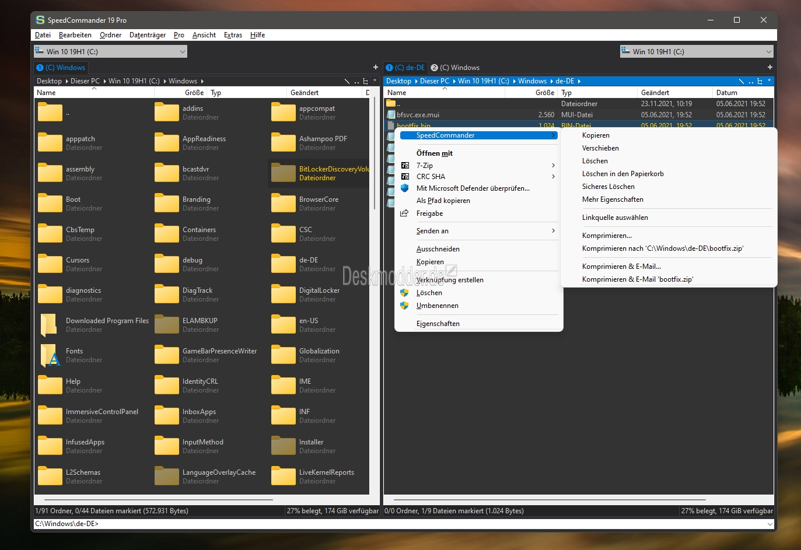Open the Bearbeiten menu
The width and height of the screenshot is (801, 550).
pos(75,35)
